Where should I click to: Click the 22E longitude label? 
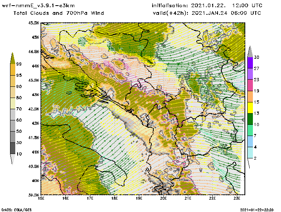click(x=212, y=198)
